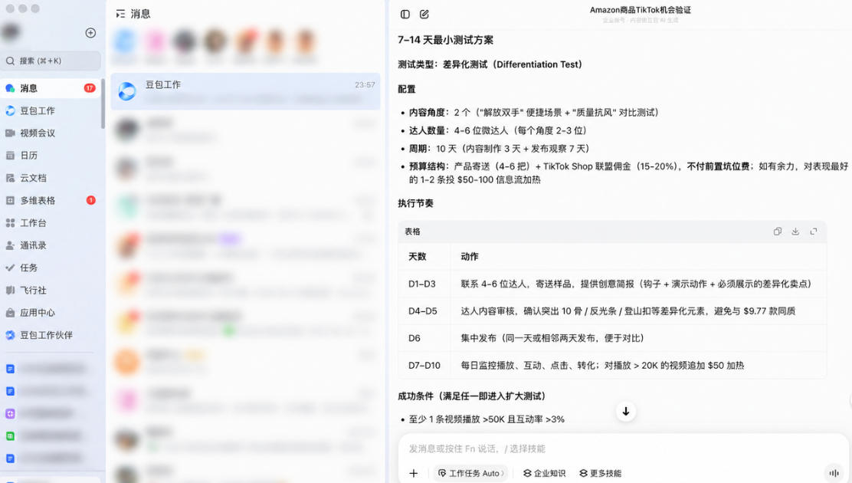Click the voice input waveform icon
The height and width of the screenshot is (483, 852).
click(834, 473)
